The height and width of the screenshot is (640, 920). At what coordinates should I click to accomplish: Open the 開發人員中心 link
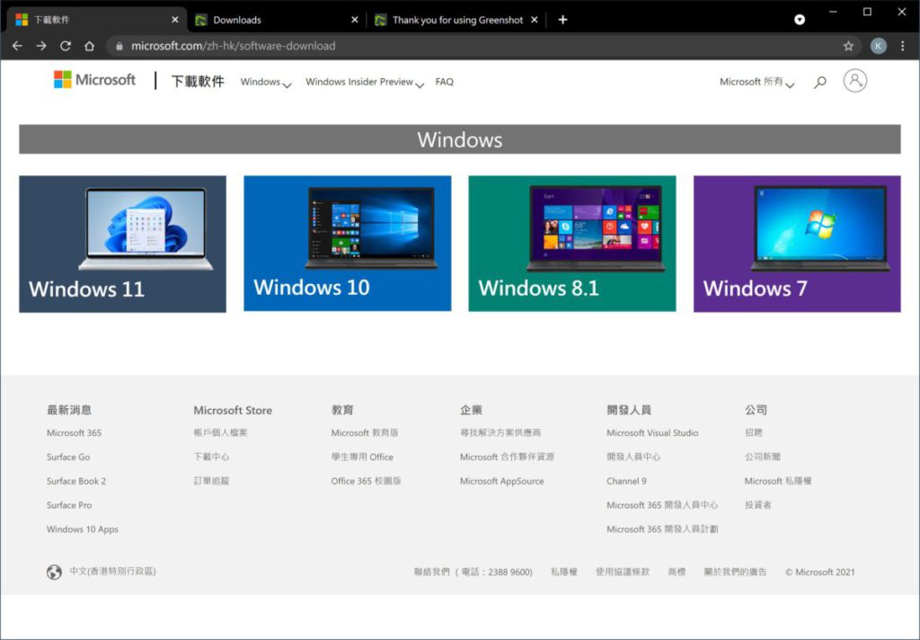tap(633, 457)
